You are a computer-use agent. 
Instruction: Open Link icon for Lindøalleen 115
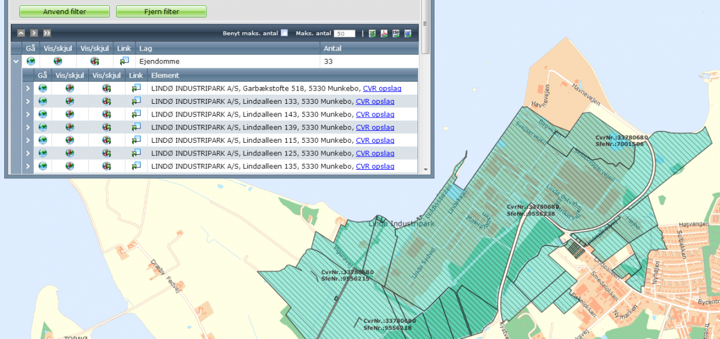tap(136, 140)
